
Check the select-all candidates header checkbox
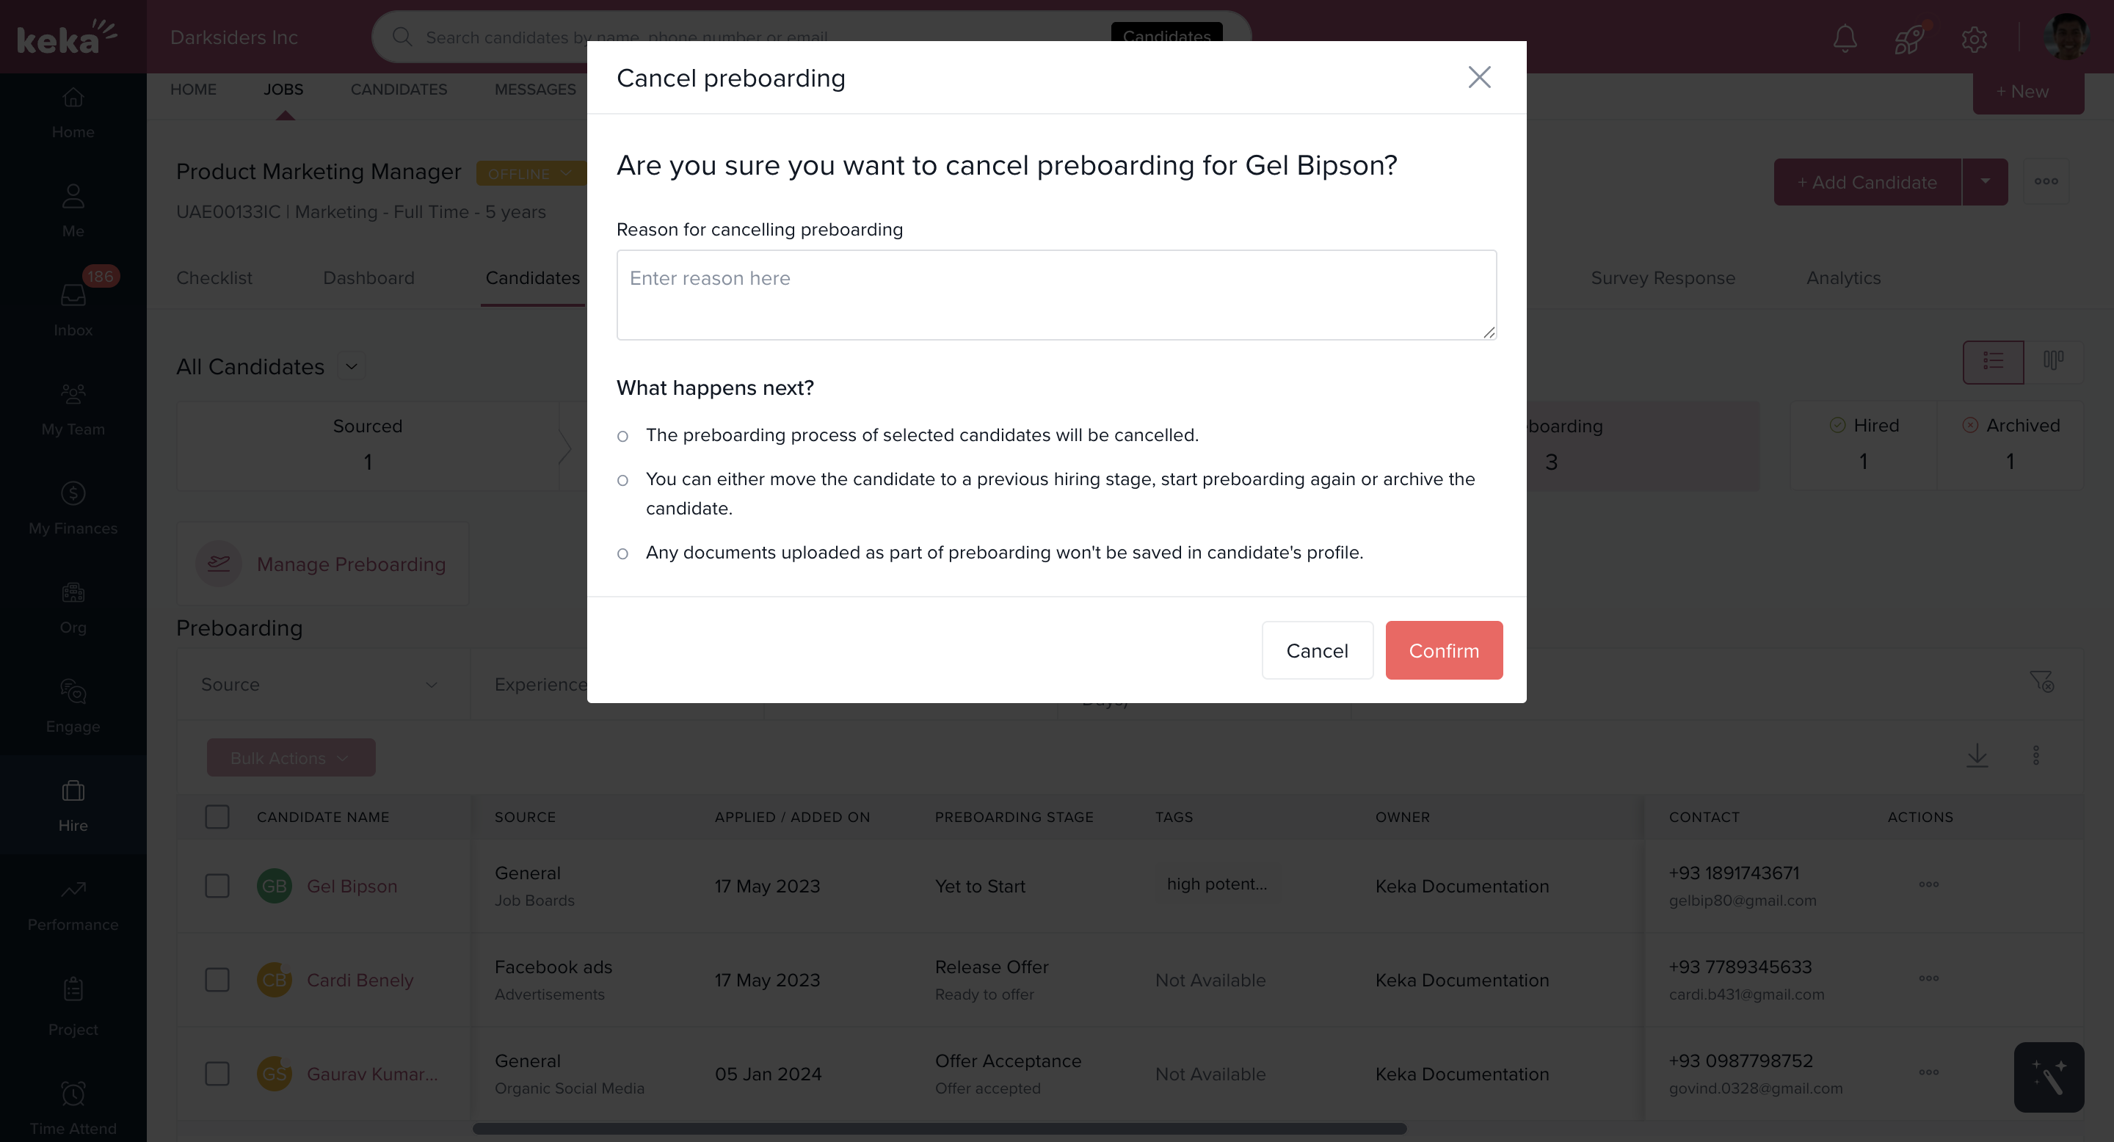click(217, 817)
